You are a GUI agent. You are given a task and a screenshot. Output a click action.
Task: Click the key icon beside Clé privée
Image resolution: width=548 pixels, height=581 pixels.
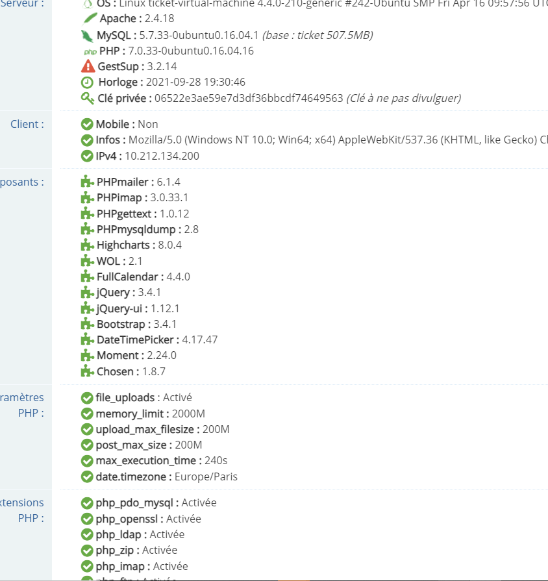(x=88, y=98)
